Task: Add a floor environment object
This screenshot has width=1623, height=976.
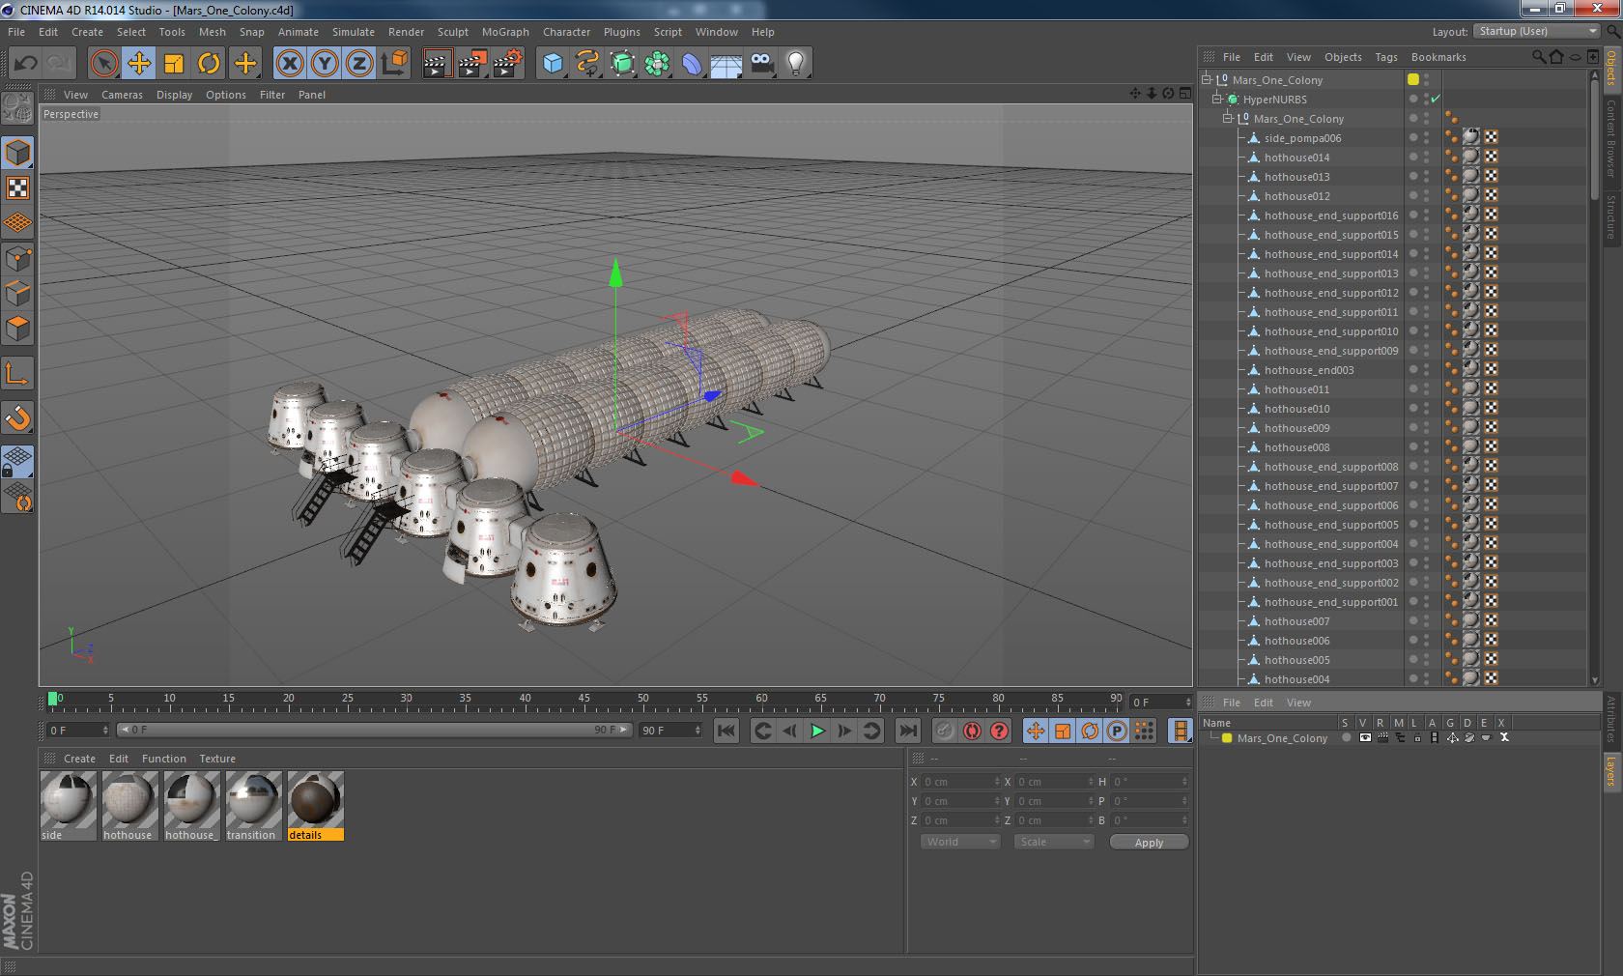Action: point(726,64)
